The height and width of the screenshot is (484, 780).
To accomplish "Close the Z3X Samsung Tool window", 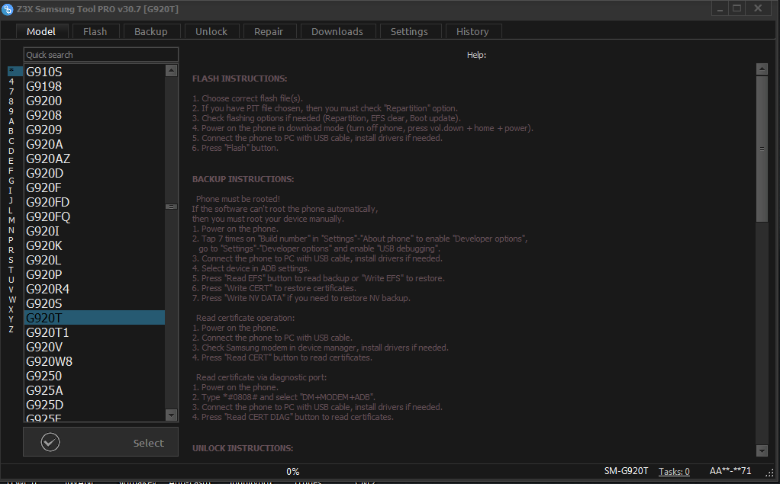I will point(758,8).
